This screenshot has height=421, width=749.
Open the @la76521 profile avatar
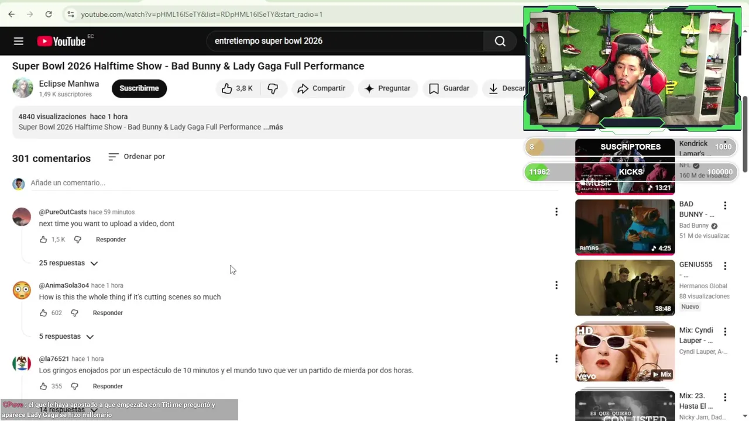22,363
